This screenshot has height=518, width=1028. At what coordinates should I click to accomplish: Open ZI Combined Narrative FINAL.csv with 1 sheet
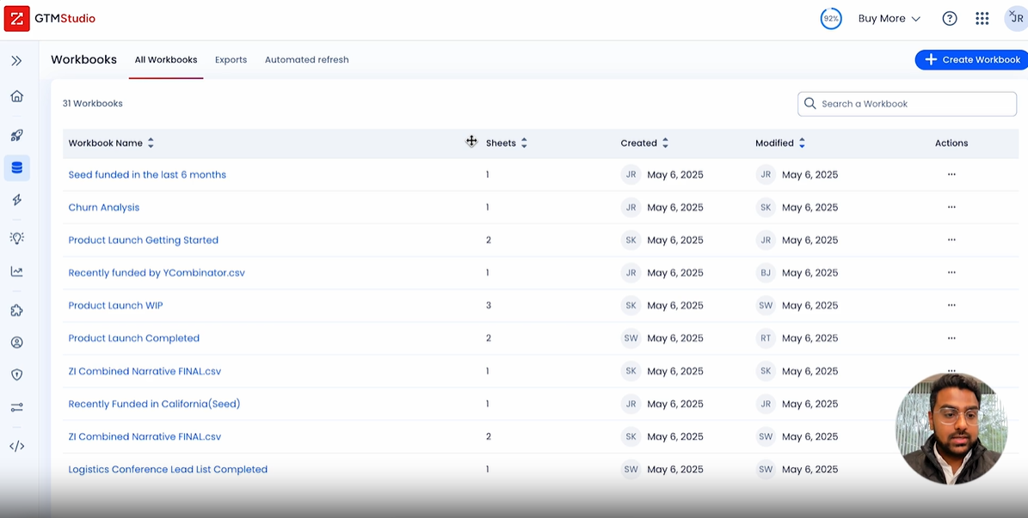(145, 370)
